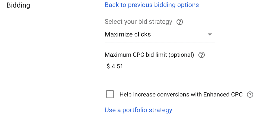Click the 4.51 bid limit input field
The image size is (278, 127).
tap(145, 67)
